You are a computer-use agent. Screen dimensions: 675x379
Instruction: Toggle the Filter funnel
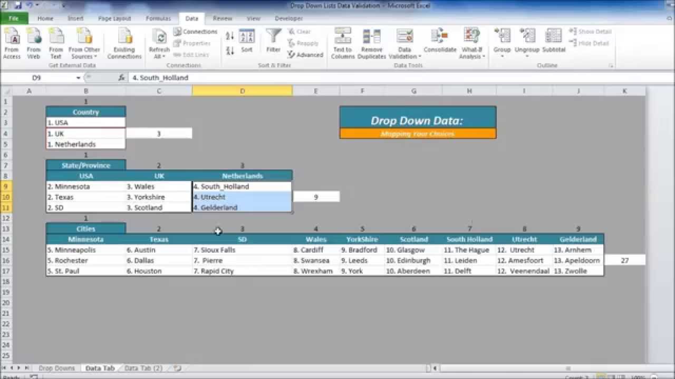coord(273,41)
